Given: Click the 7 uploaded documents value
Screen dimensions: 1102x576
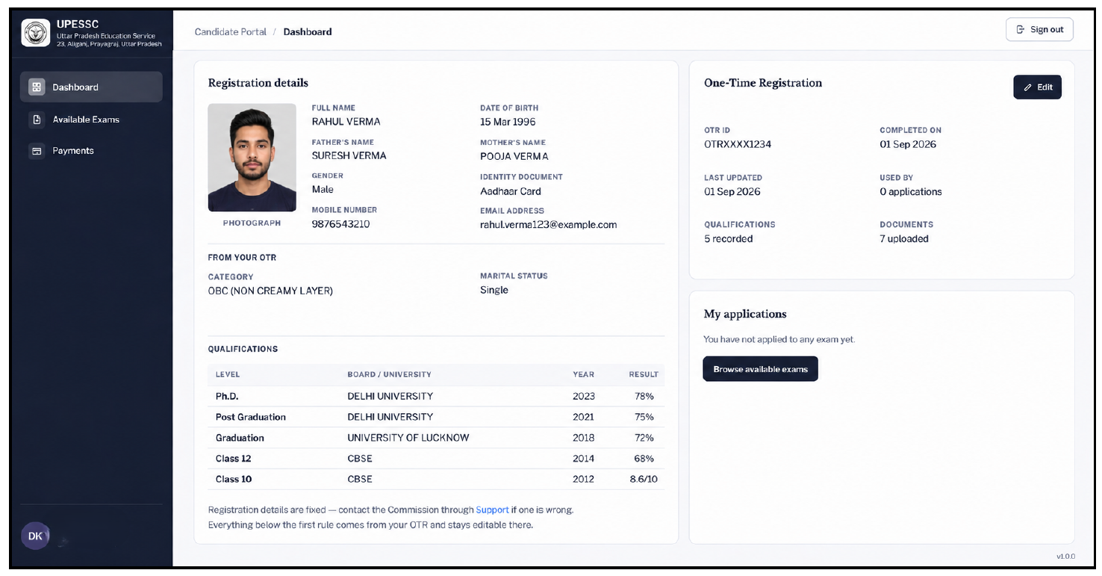Looking at the screenshot, I should pyautogui.click(x=904, y=239).
